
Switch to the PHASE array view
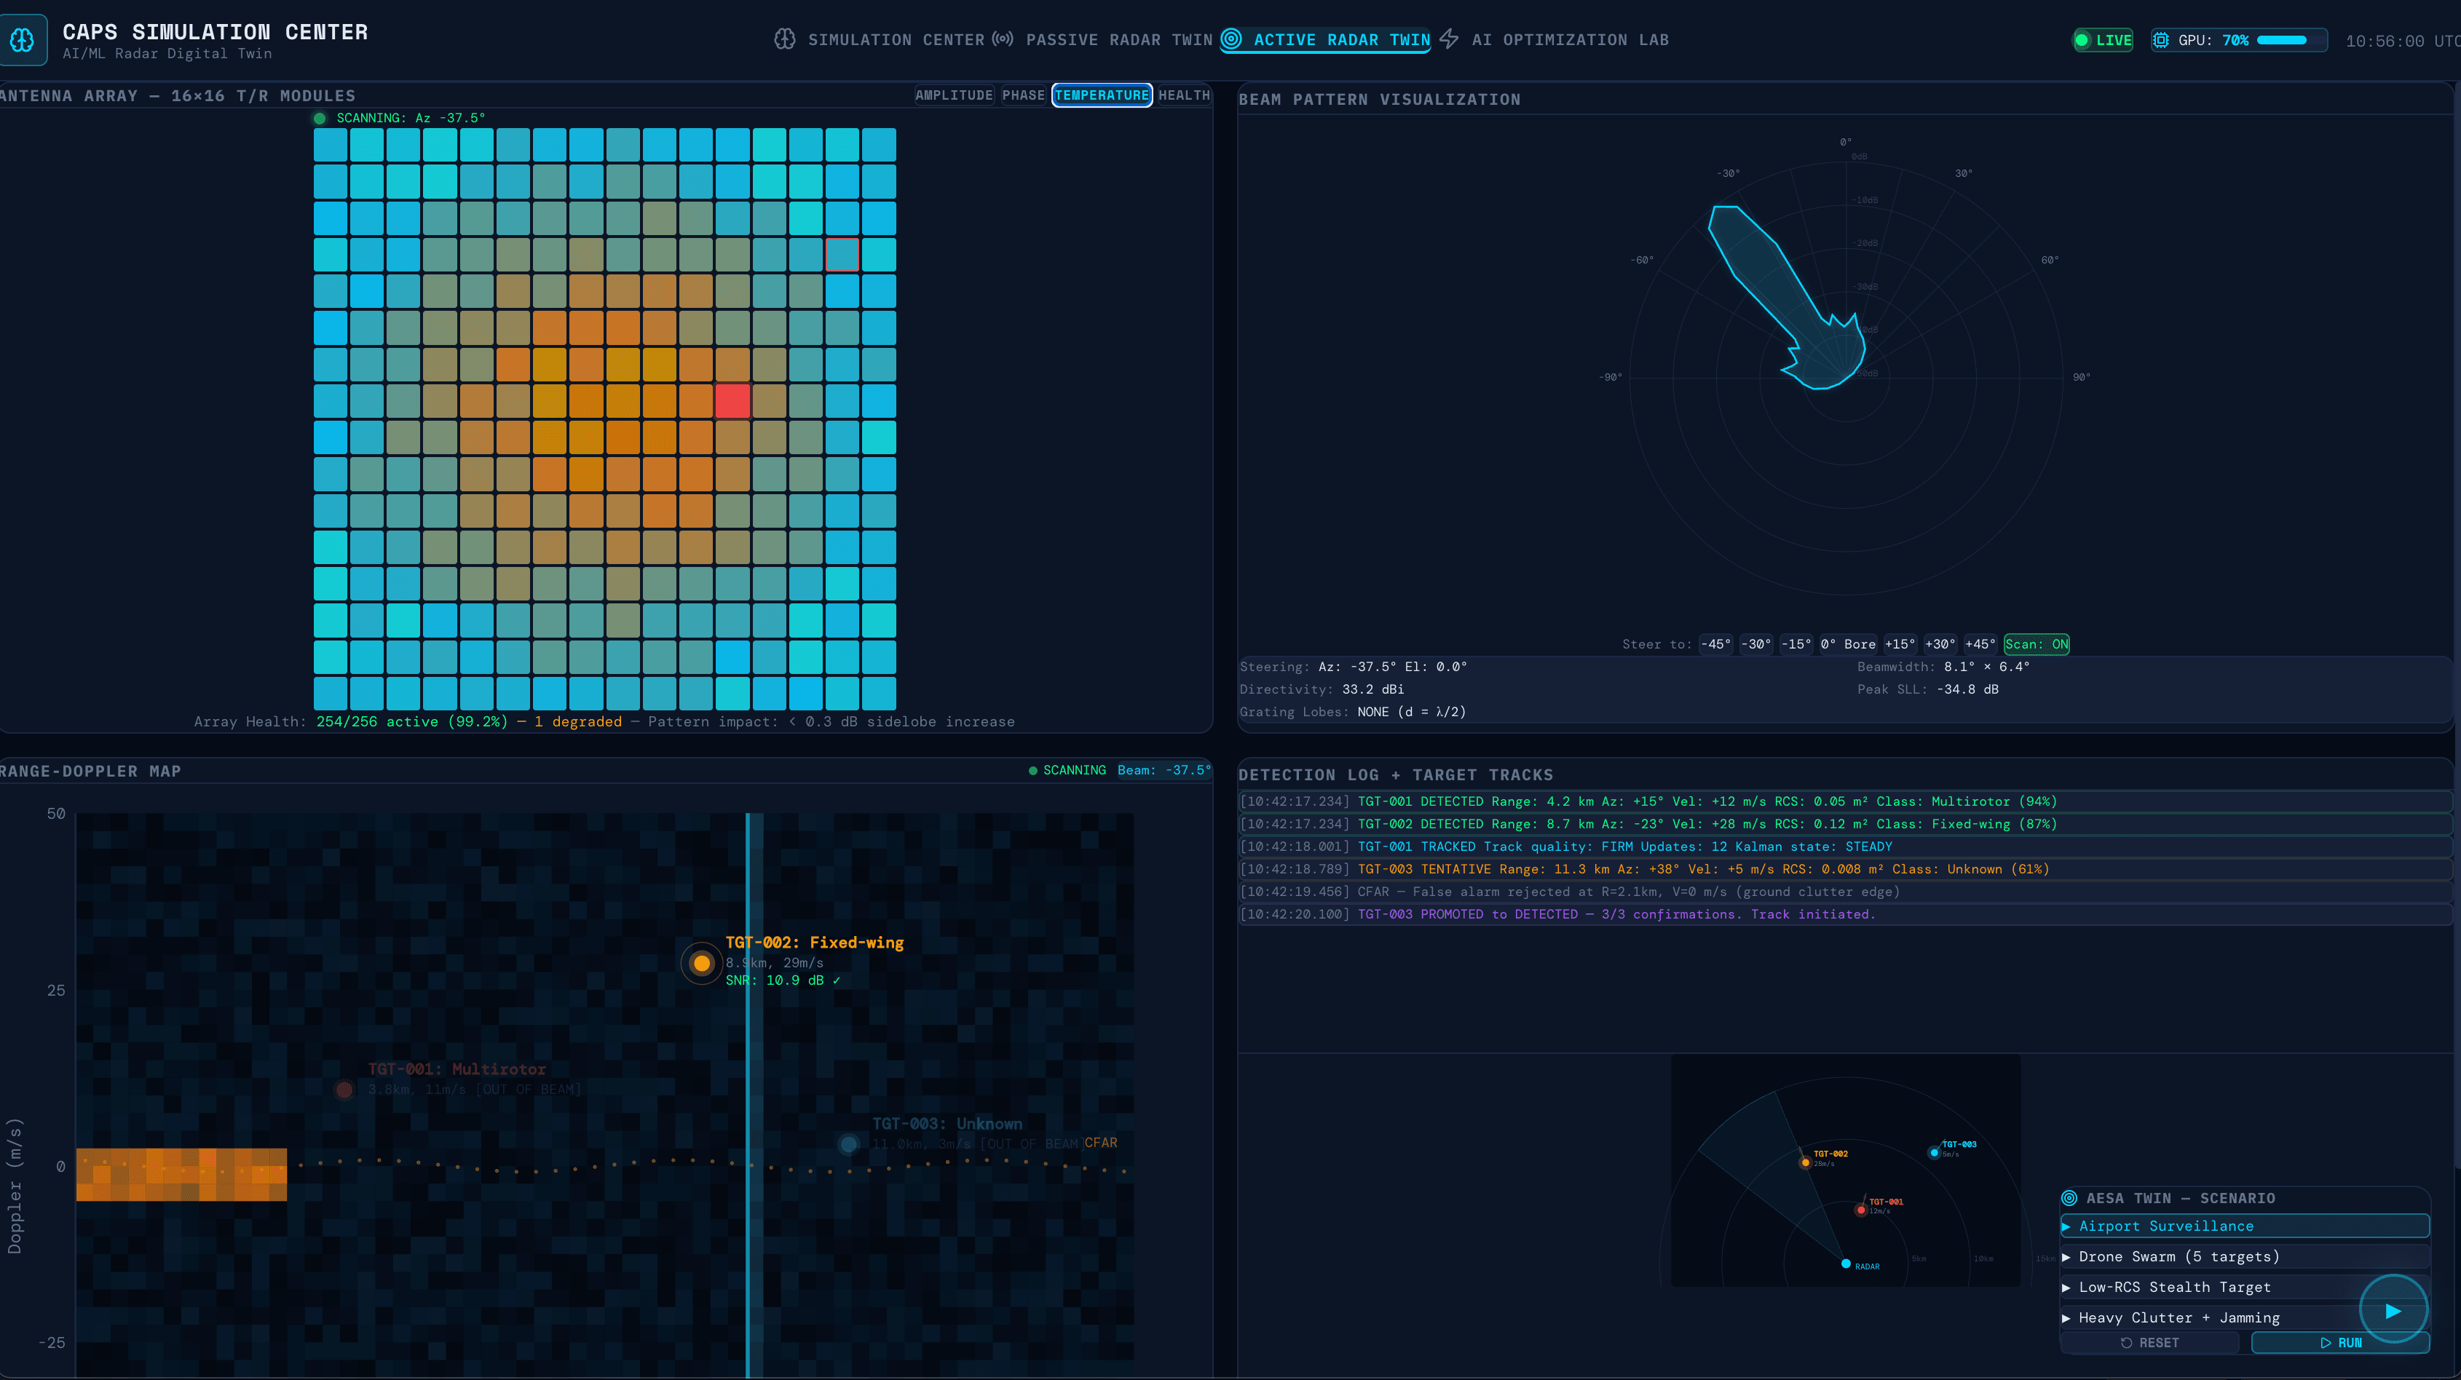tap(1023, 95)
